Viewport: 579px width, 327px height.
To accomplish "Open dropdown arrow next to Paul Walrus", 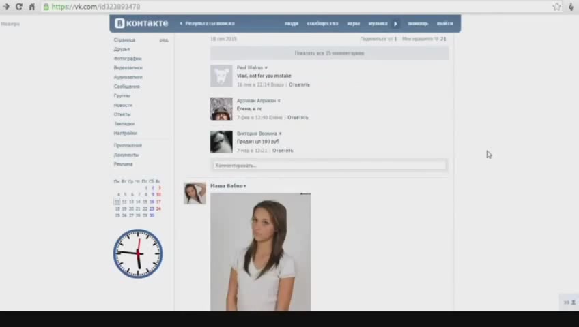I will [266, 68].
